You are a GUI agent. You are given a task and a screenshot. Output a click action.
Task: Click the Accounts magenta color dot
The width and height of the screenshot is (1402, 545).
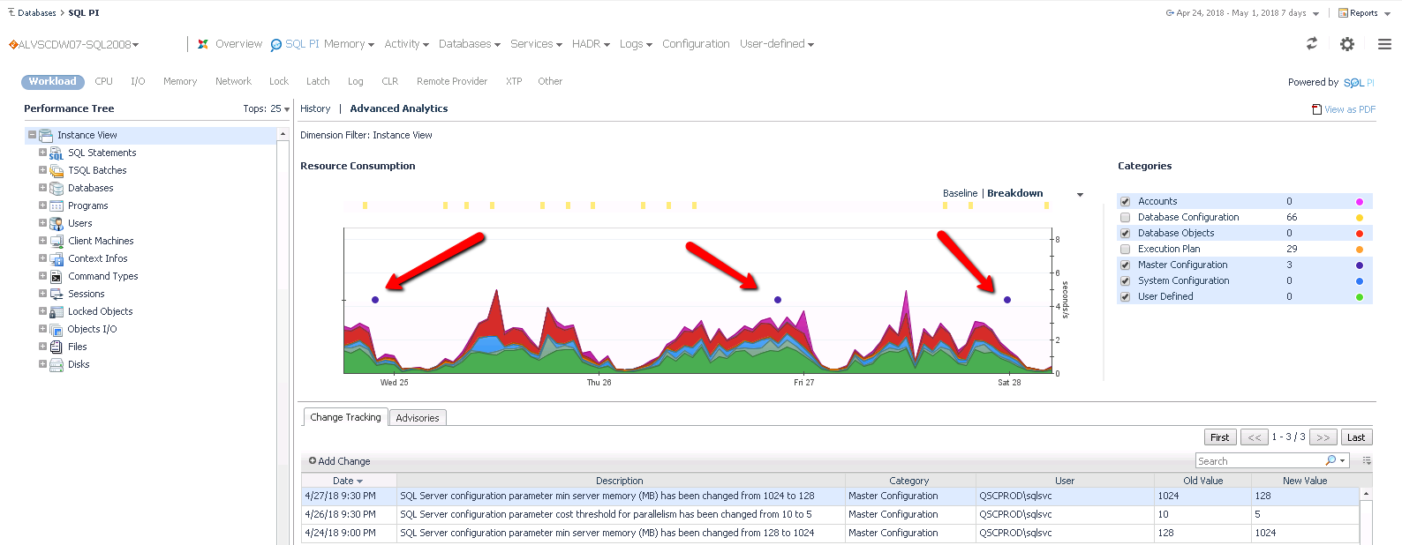(x=1359, y=202)
